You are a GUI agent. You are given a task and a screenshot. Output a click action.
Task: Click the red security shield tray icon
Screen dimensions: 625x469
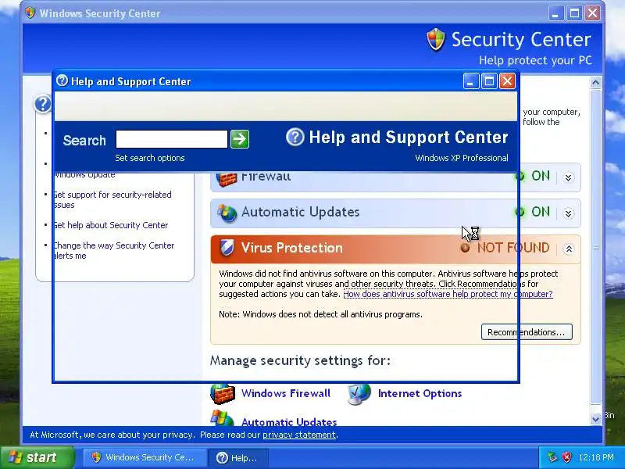pyautogui.click(x=566, y=457)
